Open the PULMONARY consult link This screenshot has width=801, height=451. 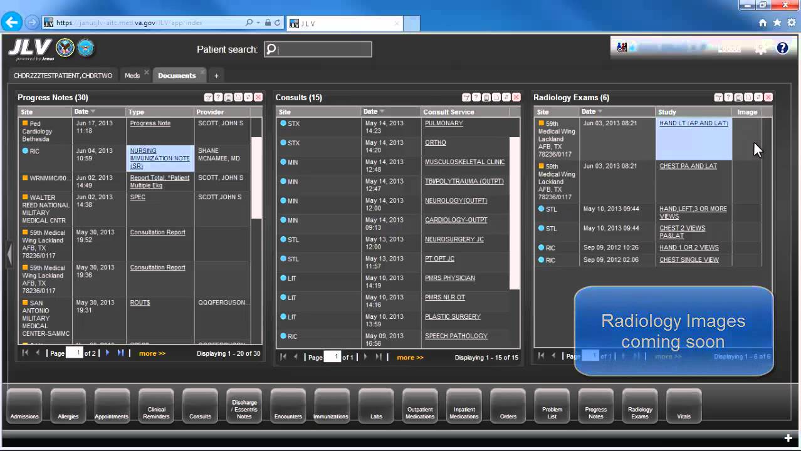coord(444,123)
